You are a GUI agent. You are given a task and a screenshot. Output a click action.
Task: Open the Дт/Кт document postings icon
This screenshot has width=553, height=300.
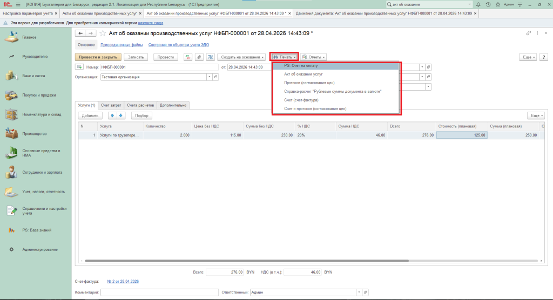pyautogui.click(x=188, y=57)
